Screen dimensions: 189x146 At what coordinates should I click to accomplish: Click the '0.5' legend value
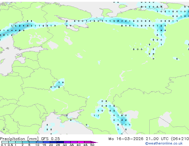pyautogui.click(x=10, y=145)
